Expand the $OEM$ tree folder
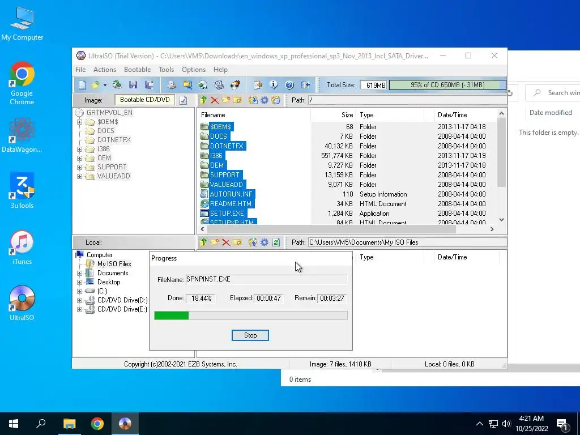Screen dimensions: 580x435 (x=79, y=122)
